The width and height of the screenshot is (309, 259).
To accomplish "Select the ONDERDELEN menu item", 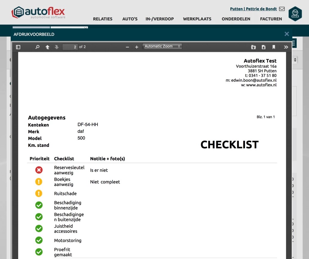I will [236, 19].
